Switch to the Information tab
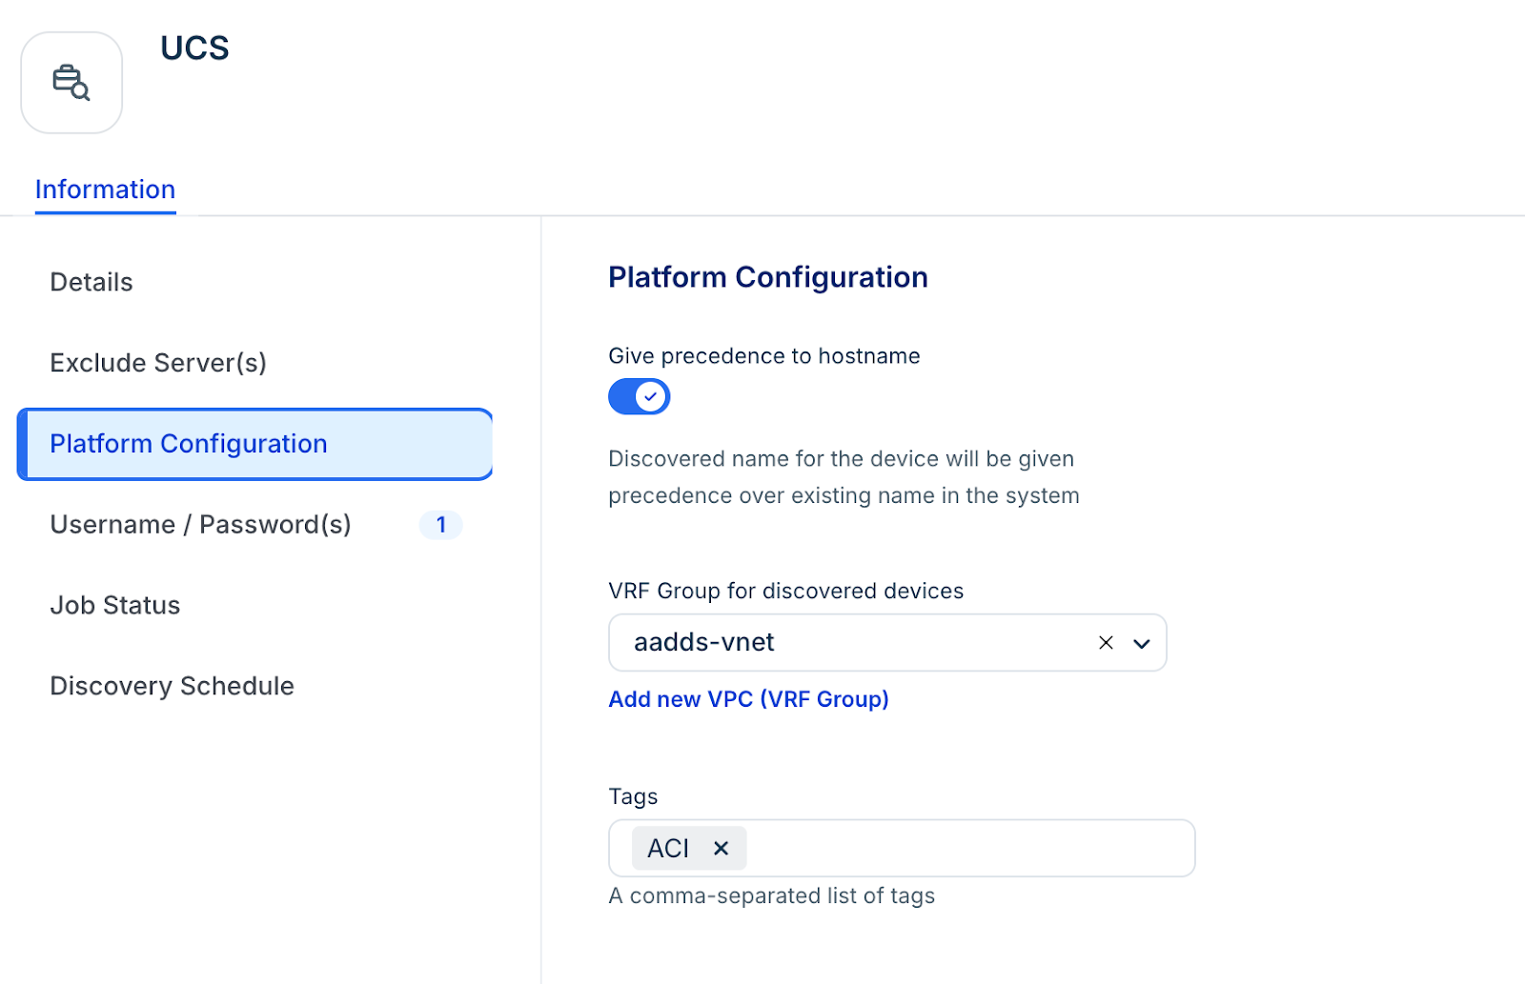 click(x=105, y=190)
